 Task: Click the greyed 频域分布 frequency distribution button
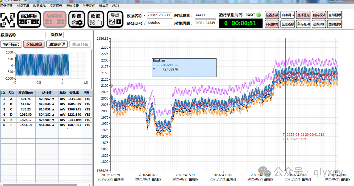click(80, 44)
